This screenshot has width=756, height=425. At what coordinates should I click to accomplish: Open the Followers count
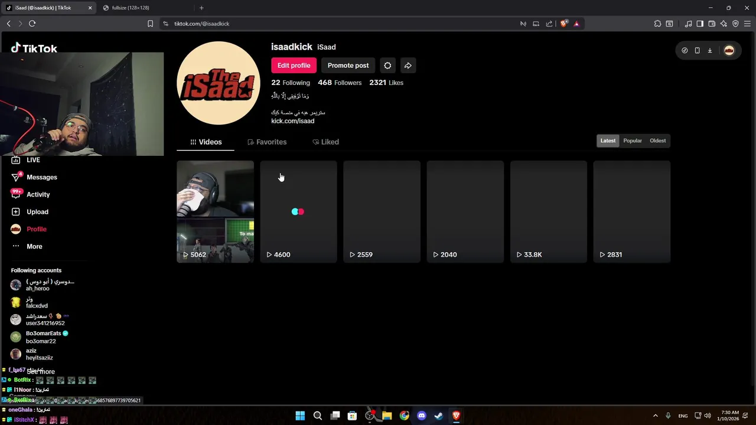click(x=340, y=83)
